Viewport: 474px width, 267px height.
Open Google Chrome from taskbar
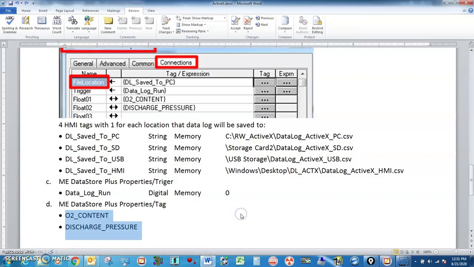tap(75, 261)
